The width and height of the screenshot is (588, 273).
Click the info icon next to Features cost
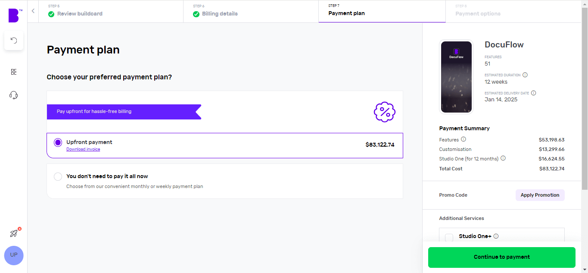point(463,139)
